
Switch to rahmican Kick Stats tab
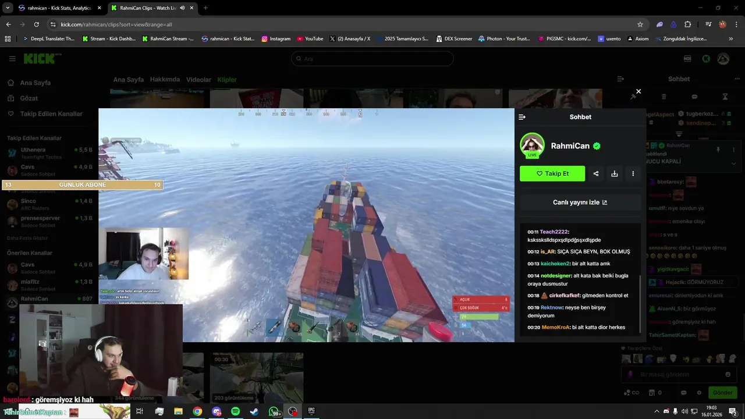click(x=60, y=8)
